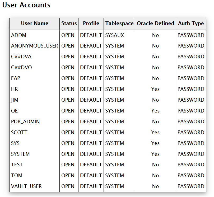The image size is (214, 197).
Task: Click the Oracle Defined column header
Action: point(155,24)
